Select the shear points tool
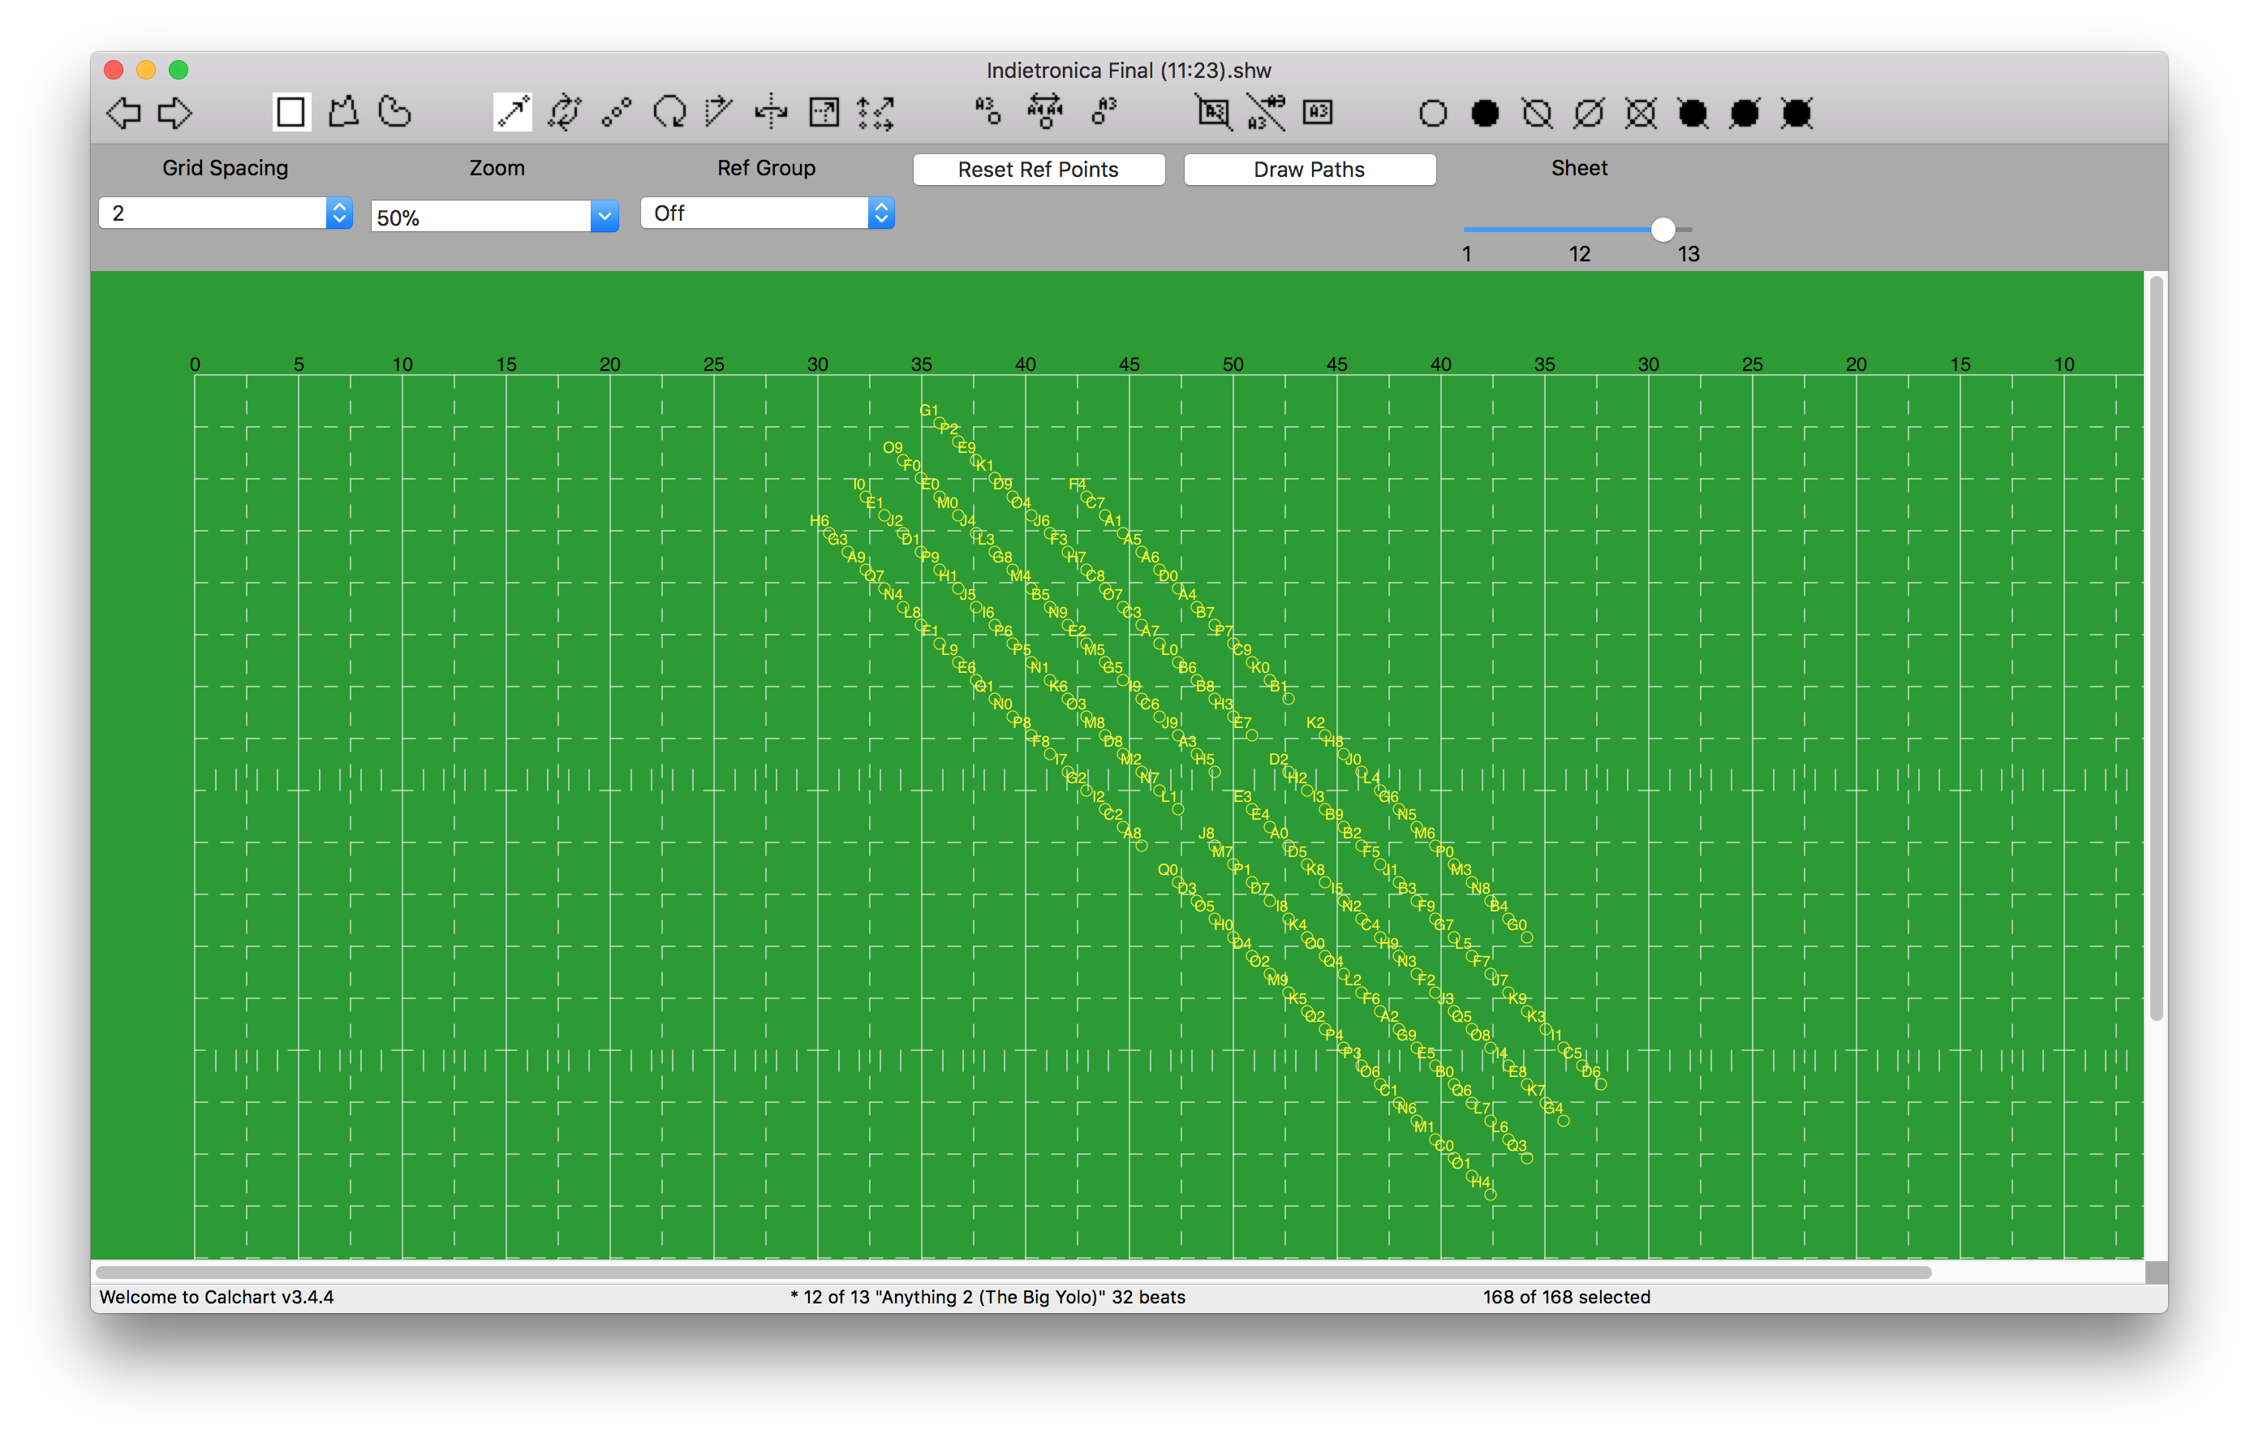 click(720, 113)
